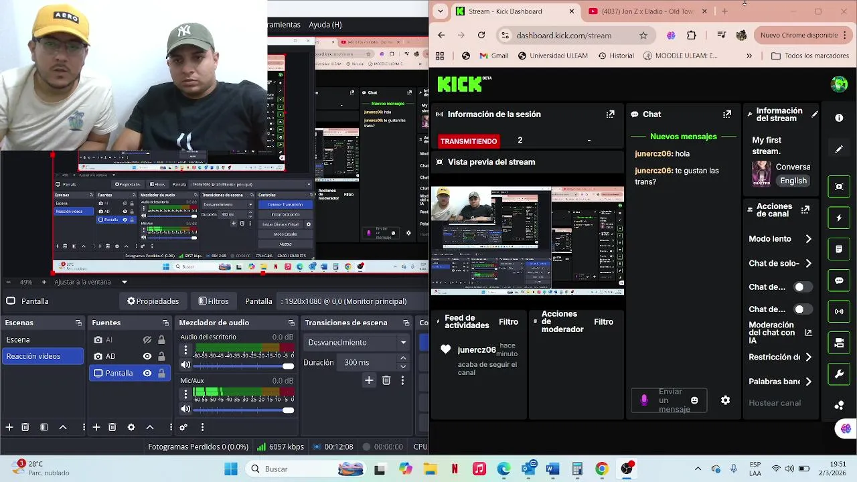Open source properties gear in Fuentes toolbar
Viewport: 857px width, 482px height.
click(x=131, y=427)
